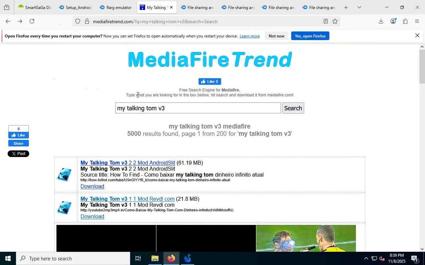Open network status tray icon

coord(374,258)
